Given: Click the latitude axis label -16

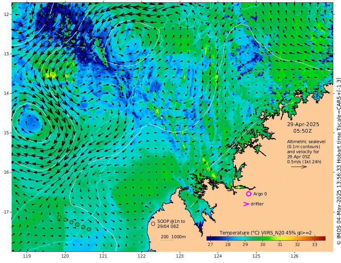Looking at the screenshot, I should click(6, 172).
